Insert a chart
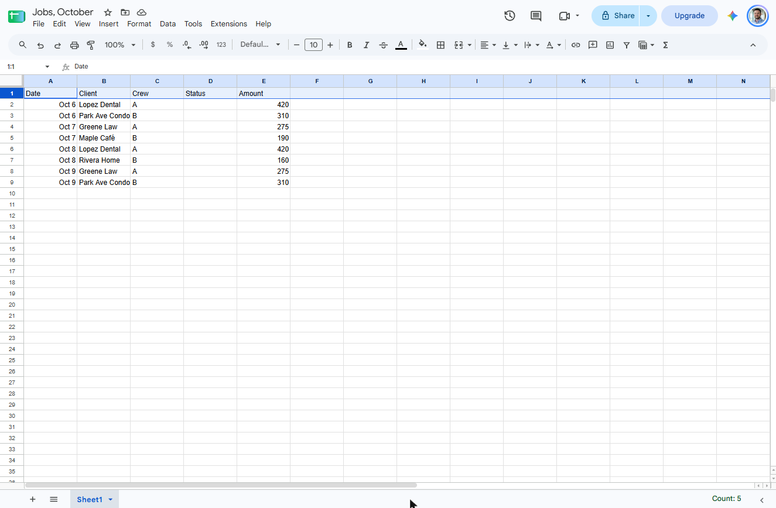 (x=610, y=45)
